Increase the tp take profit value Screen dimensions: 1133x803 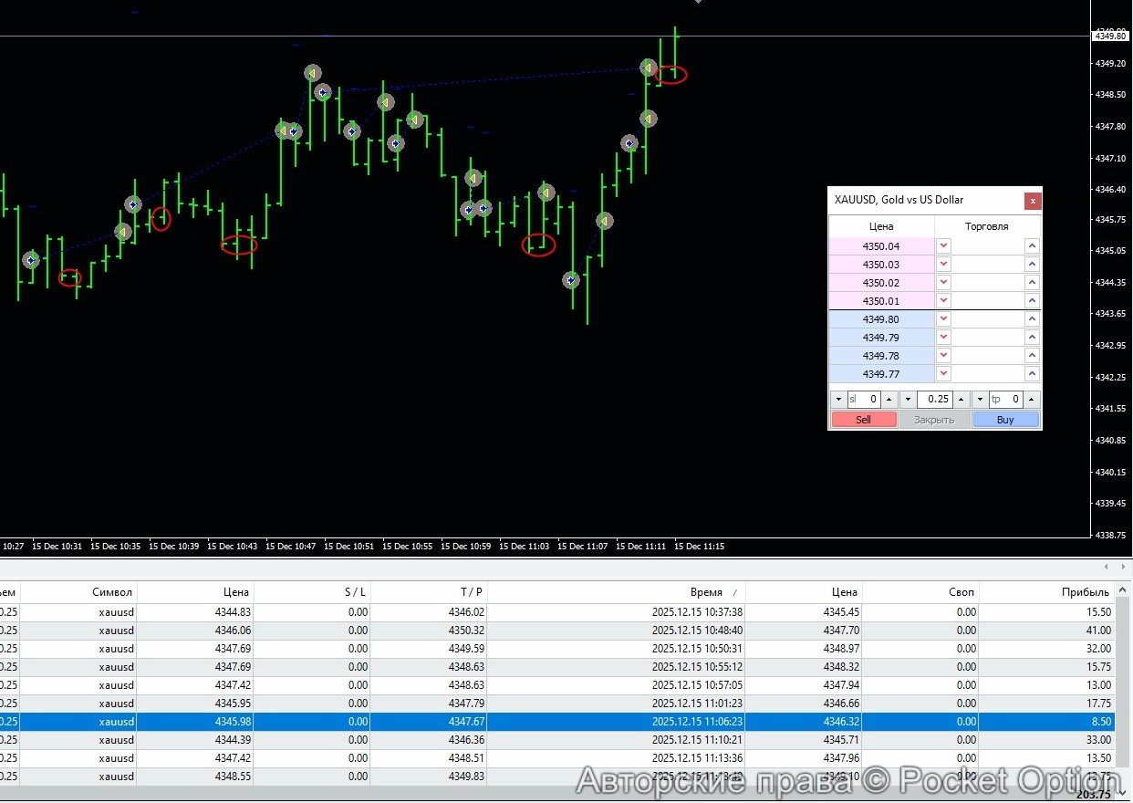[1032, 400]
